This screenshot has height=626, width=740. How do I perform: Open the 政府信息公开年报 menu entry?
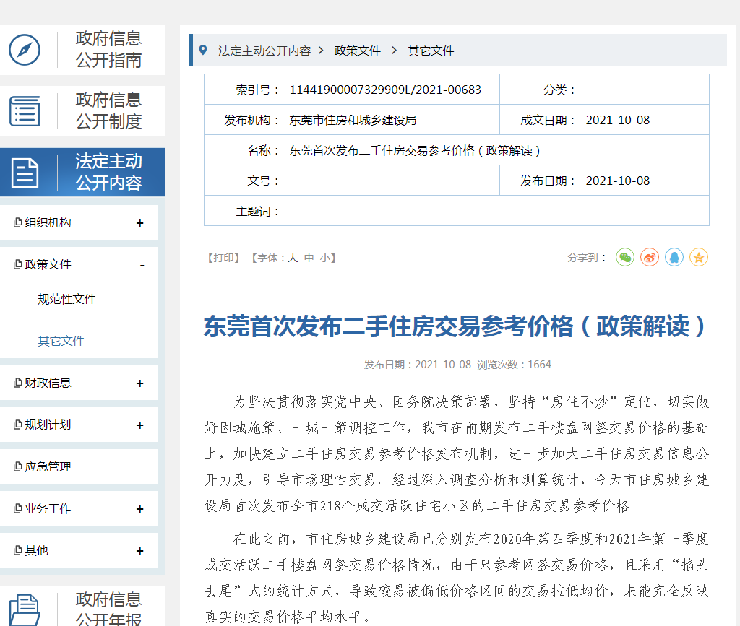82,606
